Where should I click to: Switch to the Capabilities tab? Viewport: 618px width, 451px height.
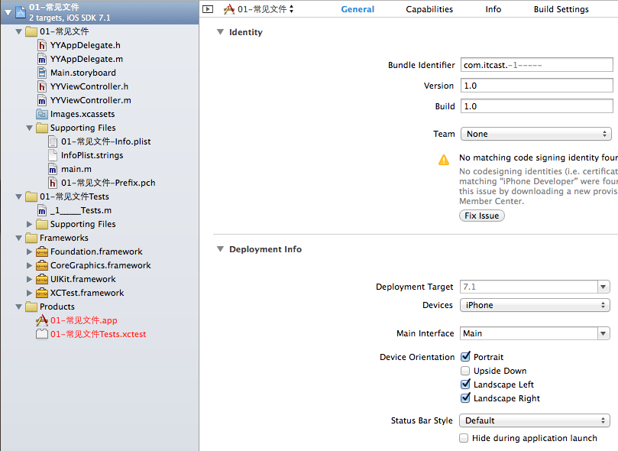coord(429,9)
